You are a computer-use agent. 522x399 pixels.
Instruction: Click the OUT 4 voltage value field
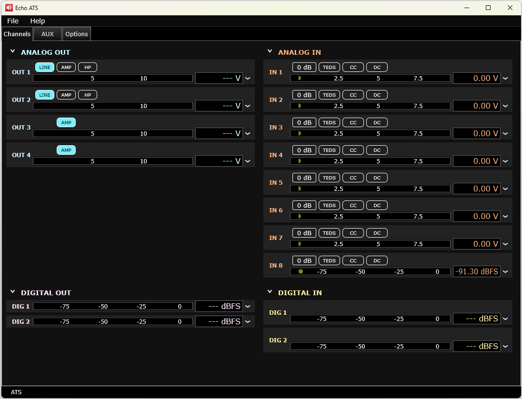point(219,161)
